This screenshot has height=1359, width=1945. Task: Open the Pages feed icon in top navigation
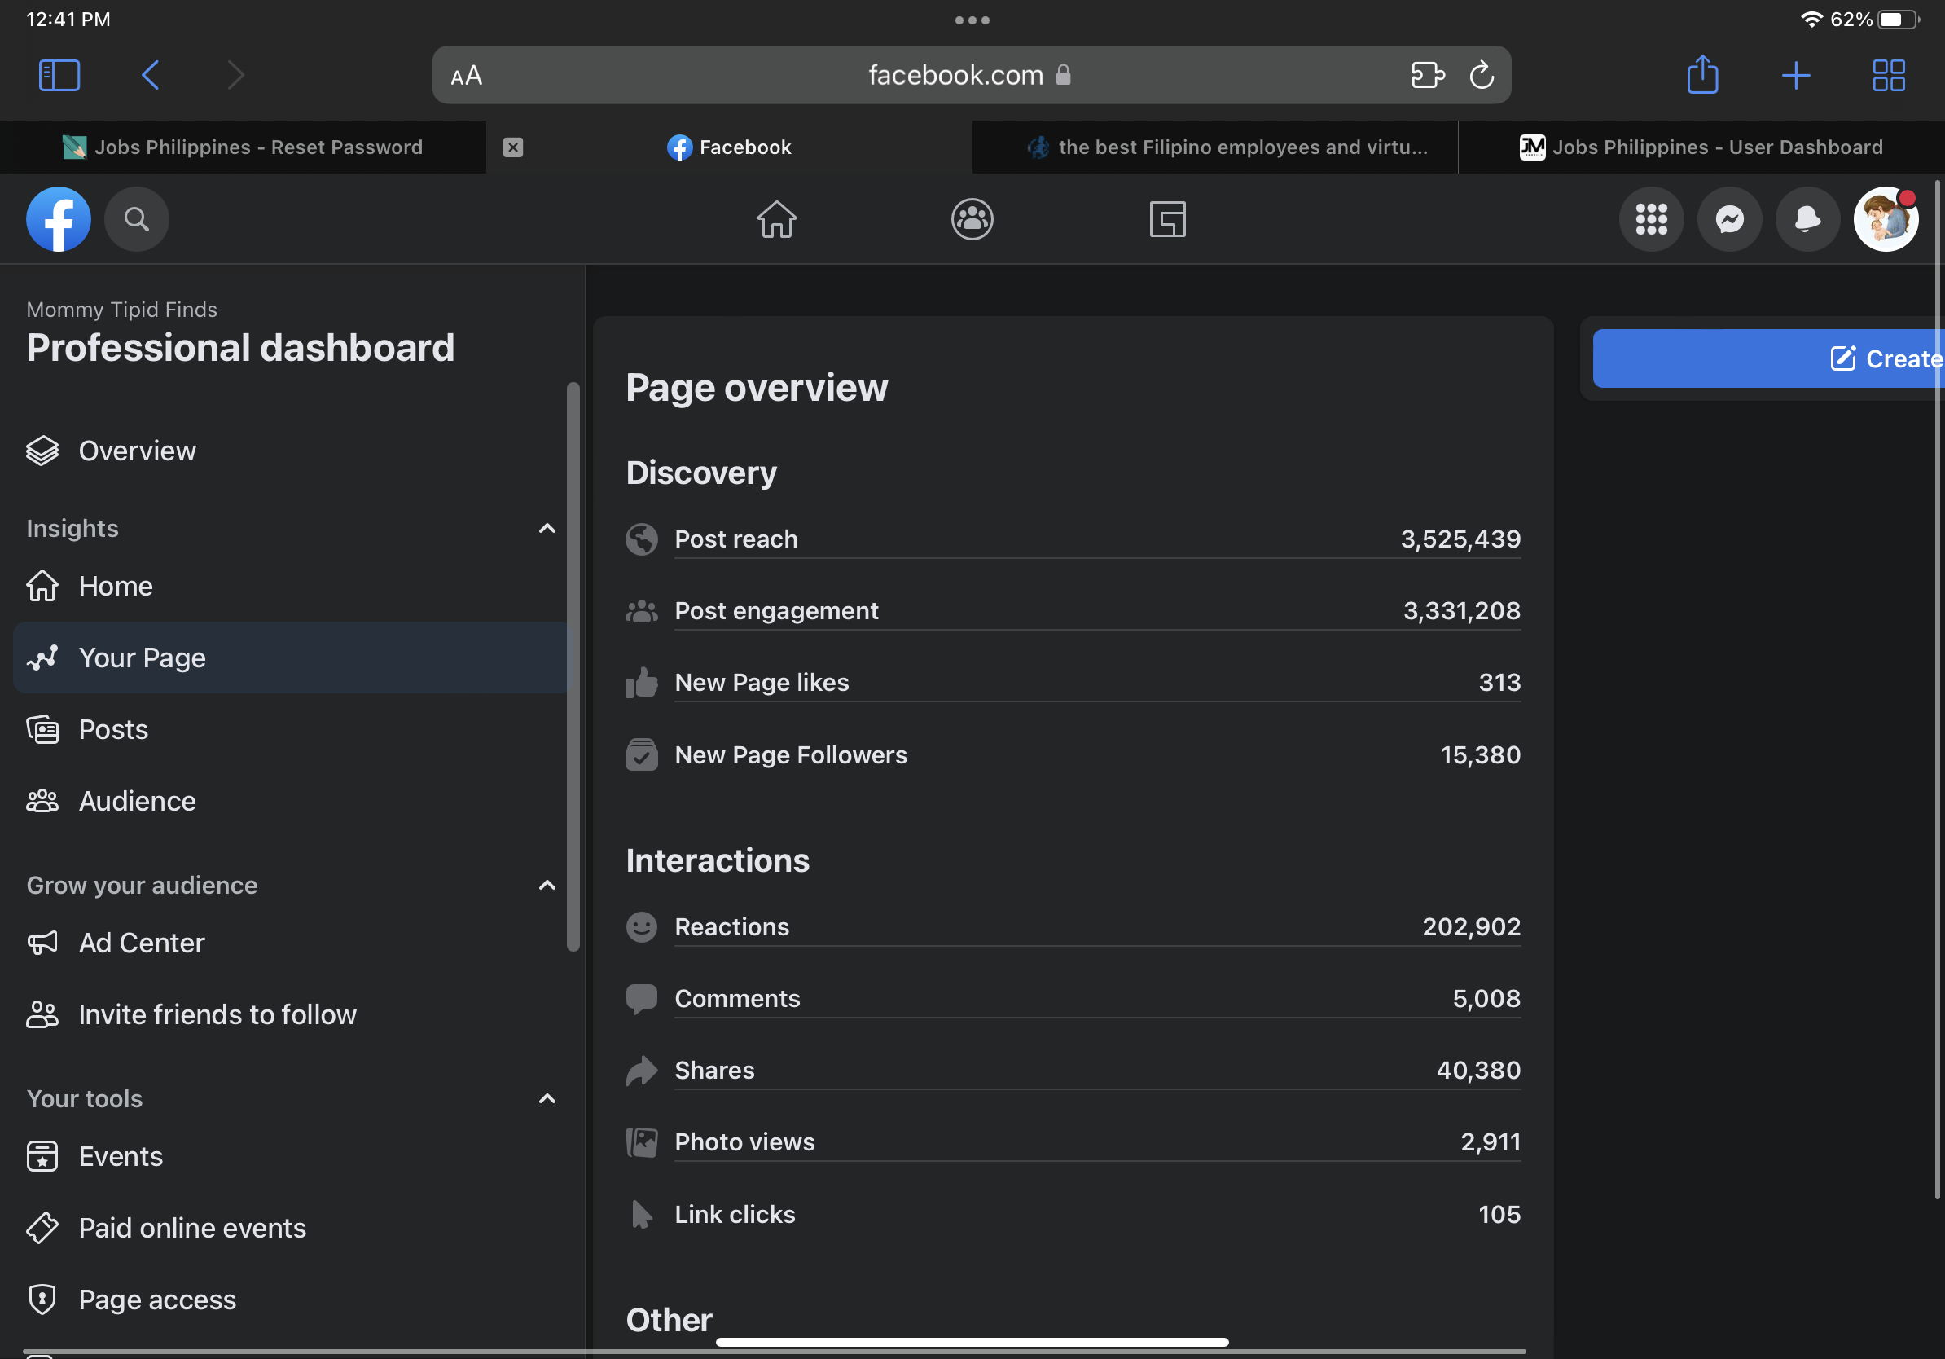pos(1166,219)
